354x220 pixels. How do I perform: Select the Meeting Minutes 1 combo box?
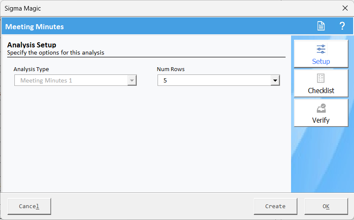click(x=71, y=80)
